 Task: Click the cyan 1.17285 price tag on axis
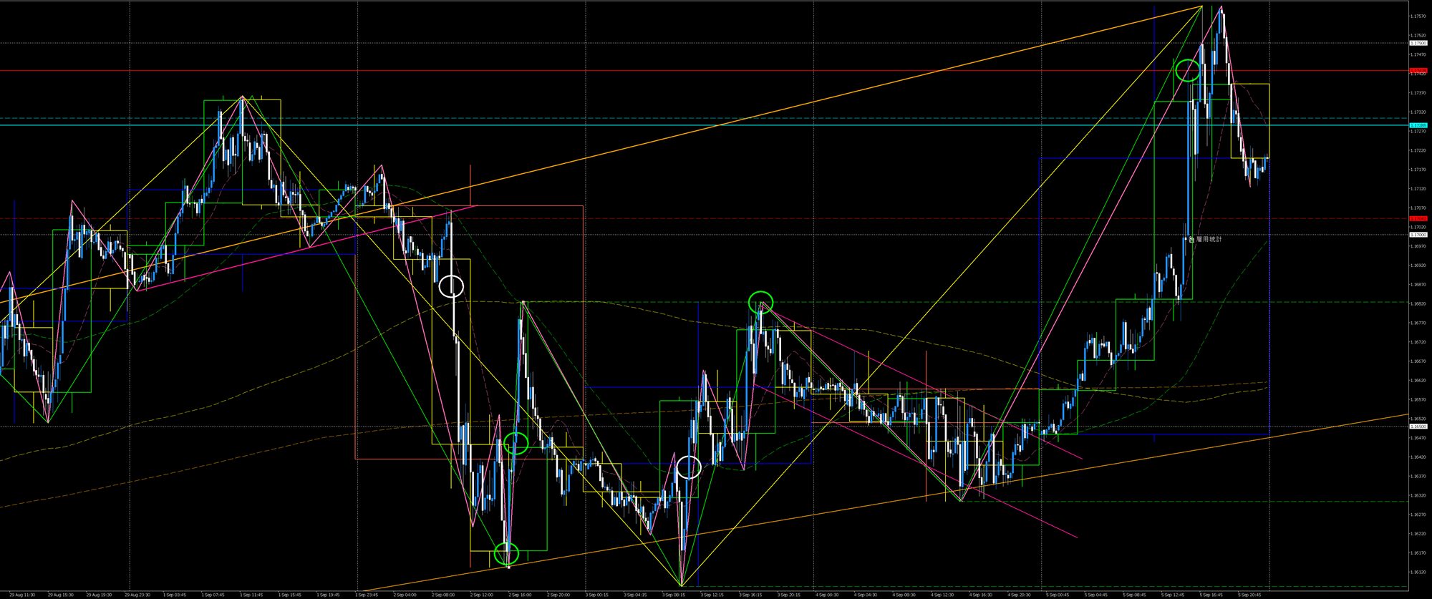point(1418,125)
